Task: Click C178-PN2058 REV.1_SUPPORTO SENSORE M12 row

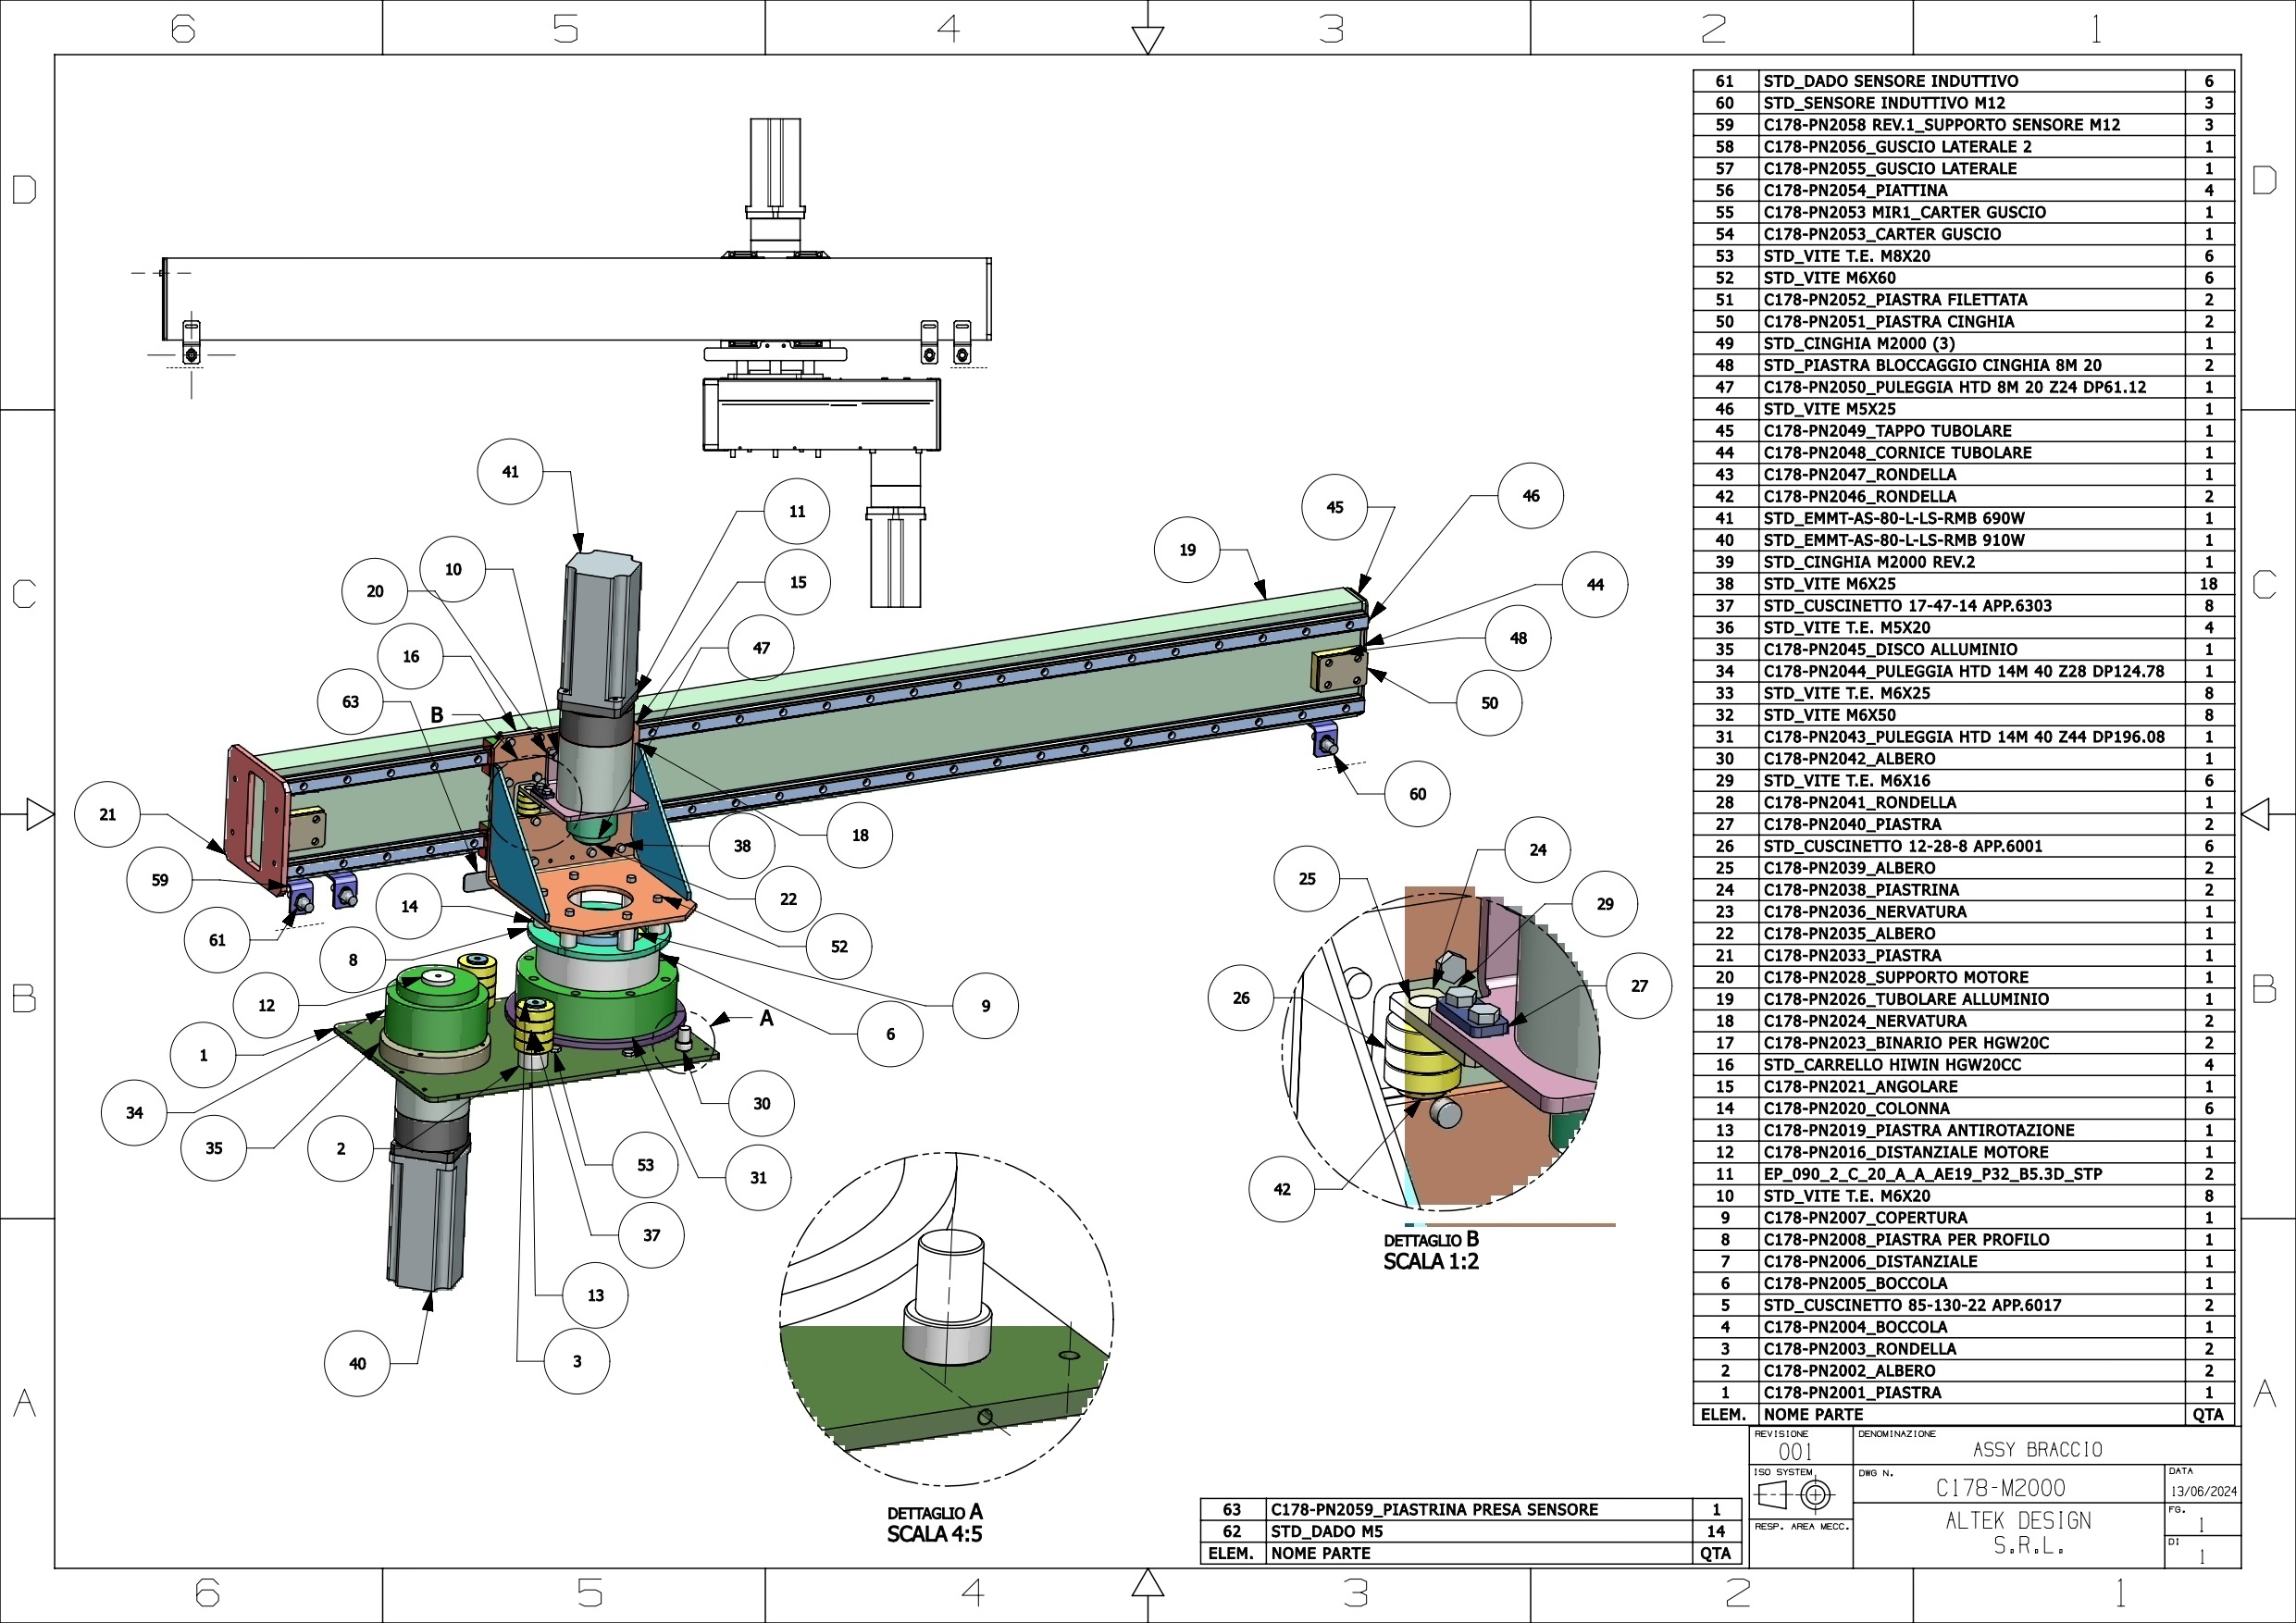Action: (x=1964, y=125)
